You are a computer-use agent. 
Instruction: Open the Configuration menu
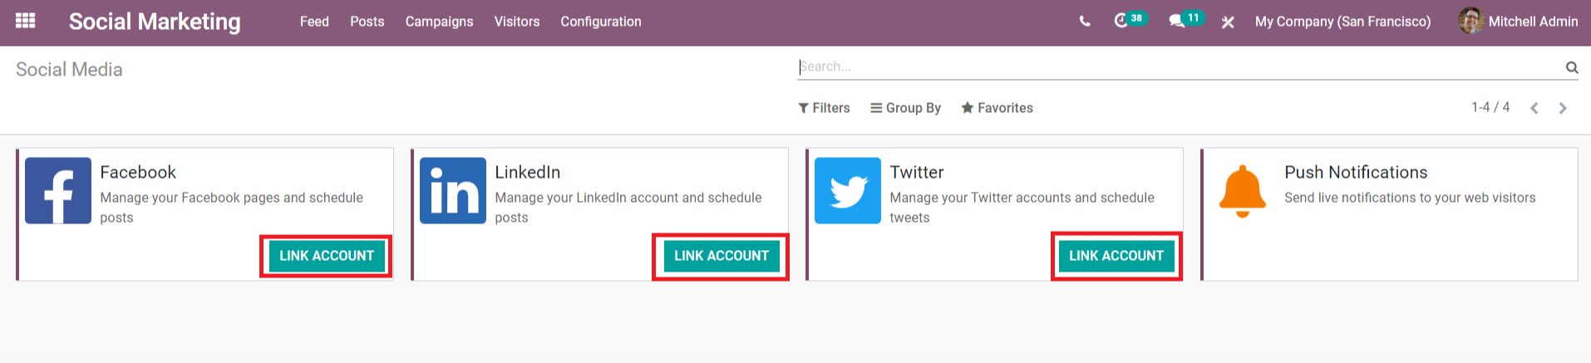point(601,22)
